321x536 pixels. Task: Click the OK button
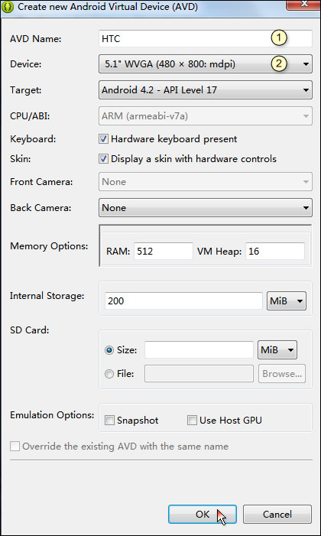[x=202, y=514]
